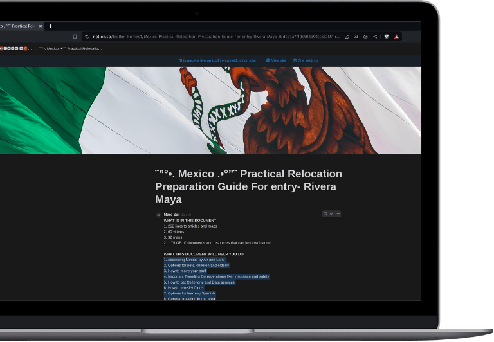
Task: Click the Mexico Practical Relocation page title
Action: pos(248,186)
